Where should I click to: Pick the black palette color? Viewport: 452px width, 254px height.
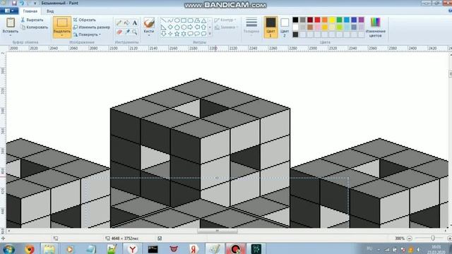click(x=295, y=20)
